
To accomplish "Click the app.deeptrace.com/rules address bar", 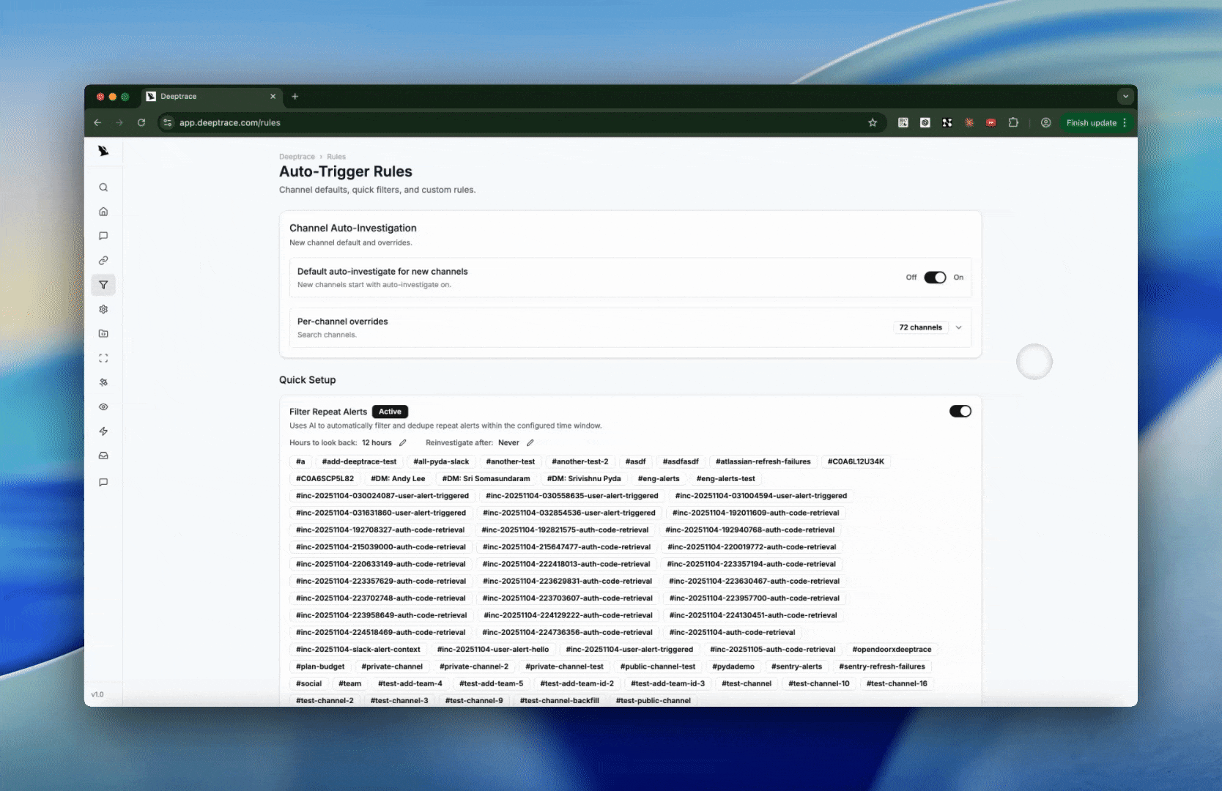I will pyautogui.click(x=513, y=123).
